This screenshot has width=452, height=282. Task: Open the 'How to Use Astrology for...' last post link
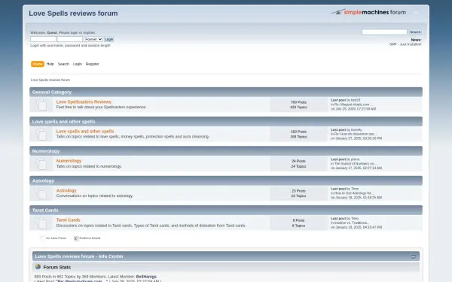[354, 193]
